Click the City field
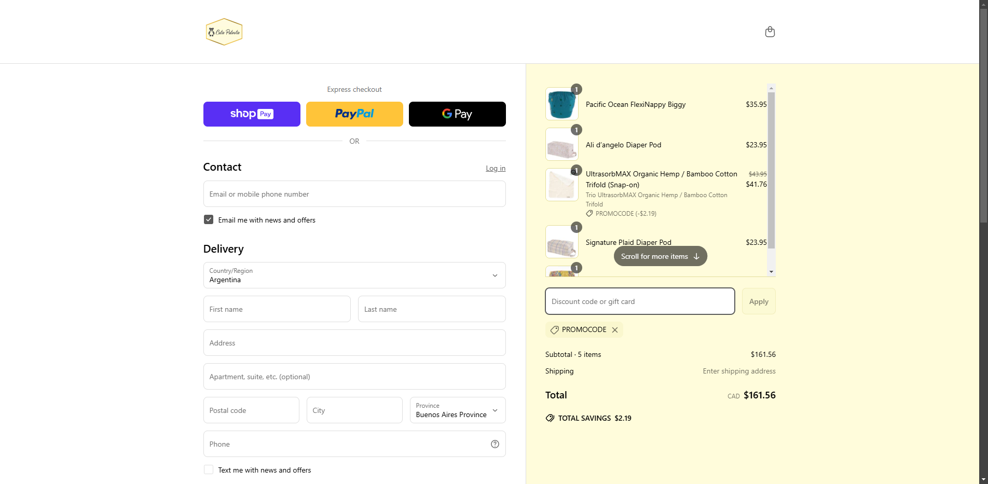Screen dimensions: 988x484 [354, 410]
